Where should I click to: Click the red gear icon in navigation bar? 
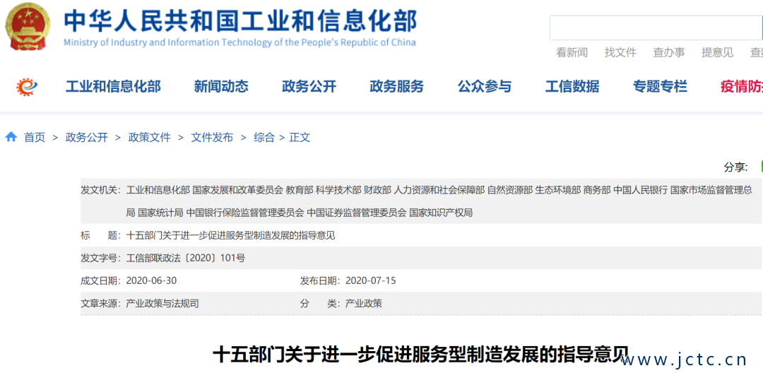point(27,87)
